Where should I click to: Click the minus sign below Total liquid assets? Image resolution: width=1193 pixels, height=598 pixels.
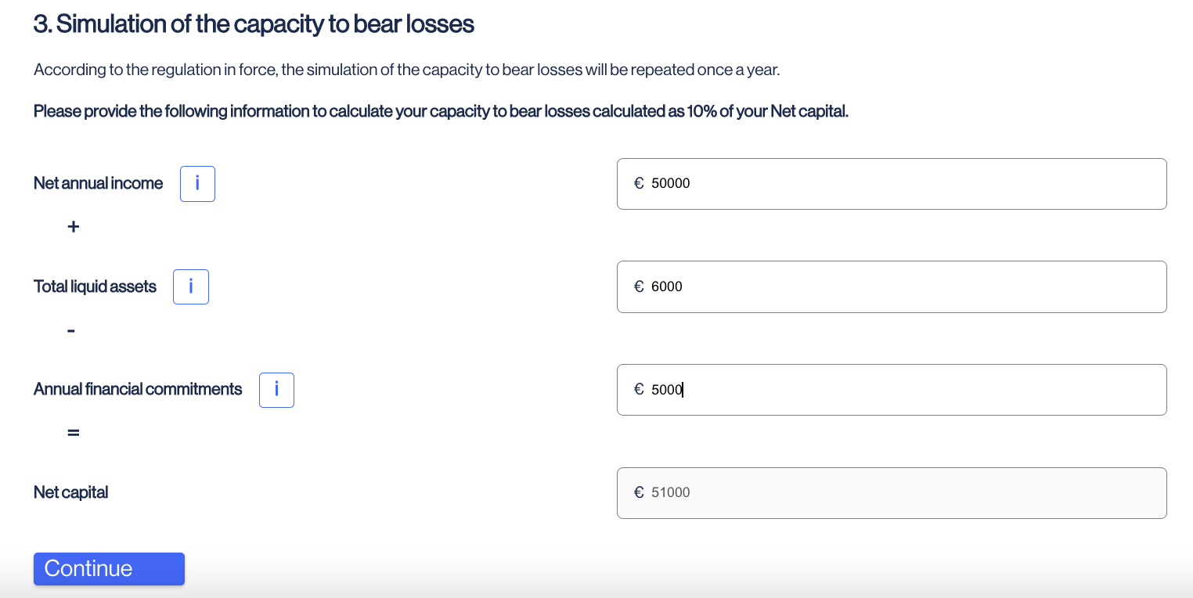click(x=71, y=331)
